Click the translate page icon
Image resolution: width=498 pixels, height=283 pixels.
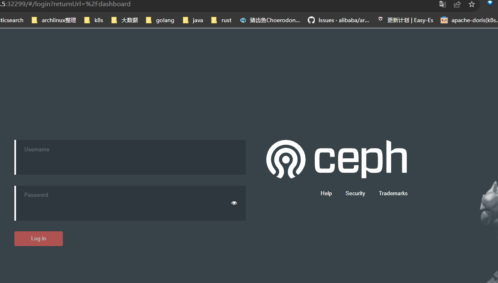click(443, 4)
